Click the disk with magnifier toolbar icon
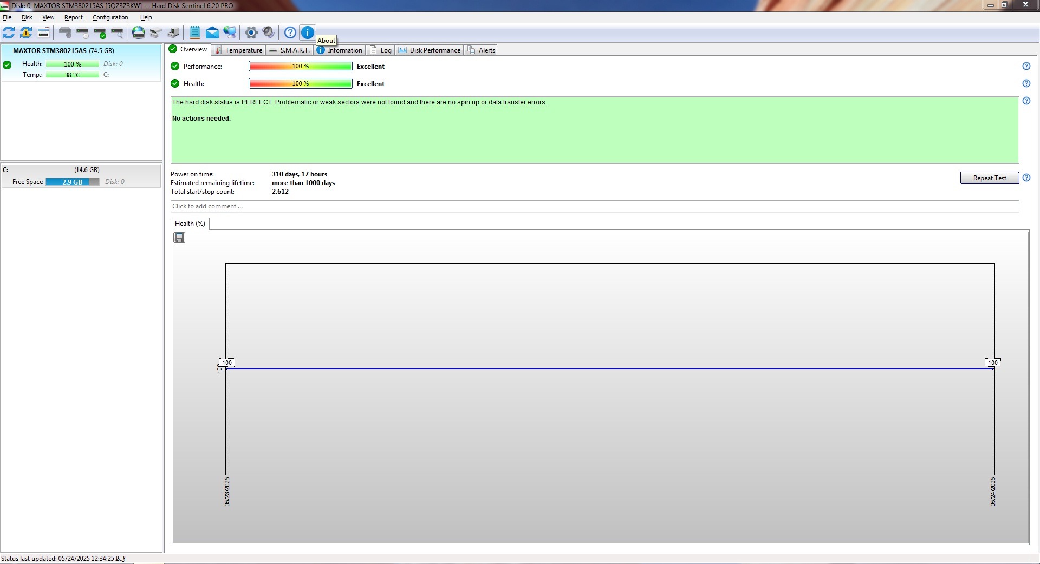Viewport: 1040px width, 564px height. click(117, 32)
